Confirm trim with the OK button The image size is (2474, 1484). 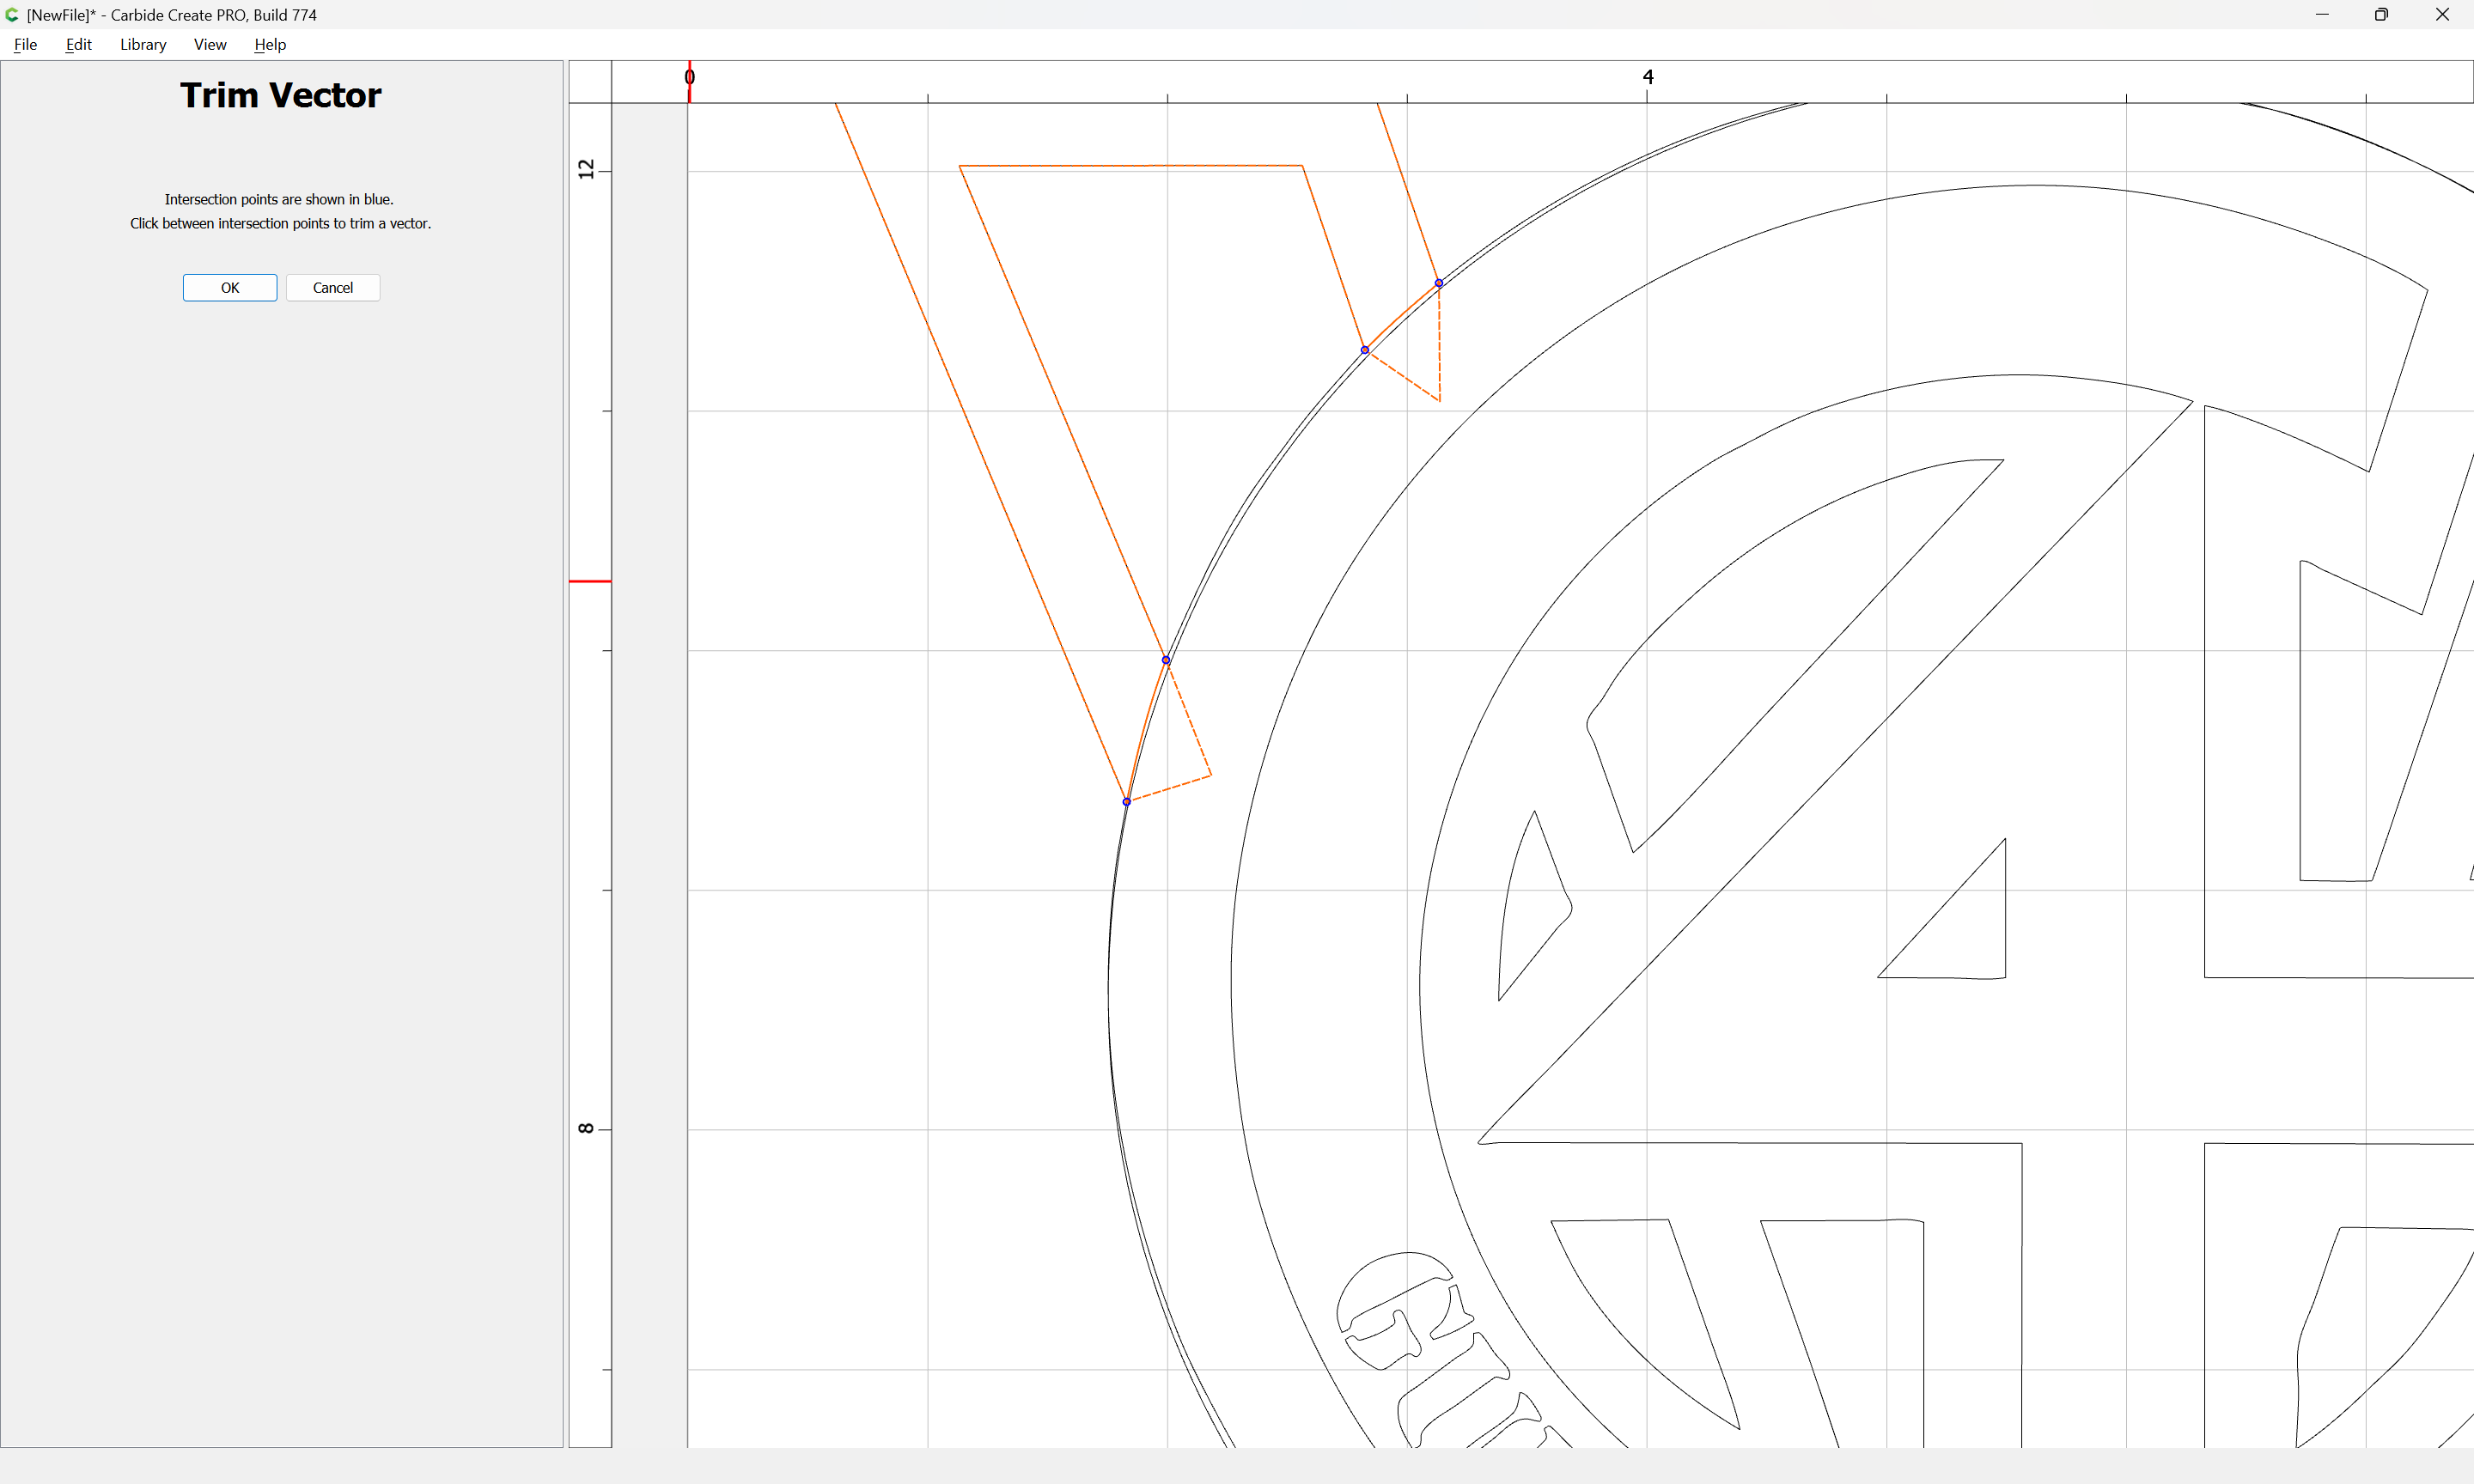point(230,288)
